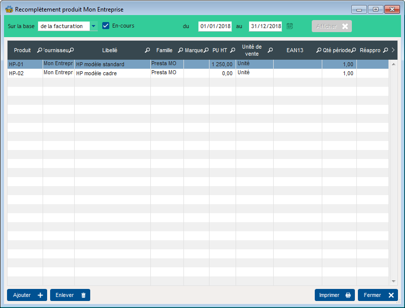Click the search icon in EAN13 column
This screenshot has width=405, height=308.
pos(319,50)
